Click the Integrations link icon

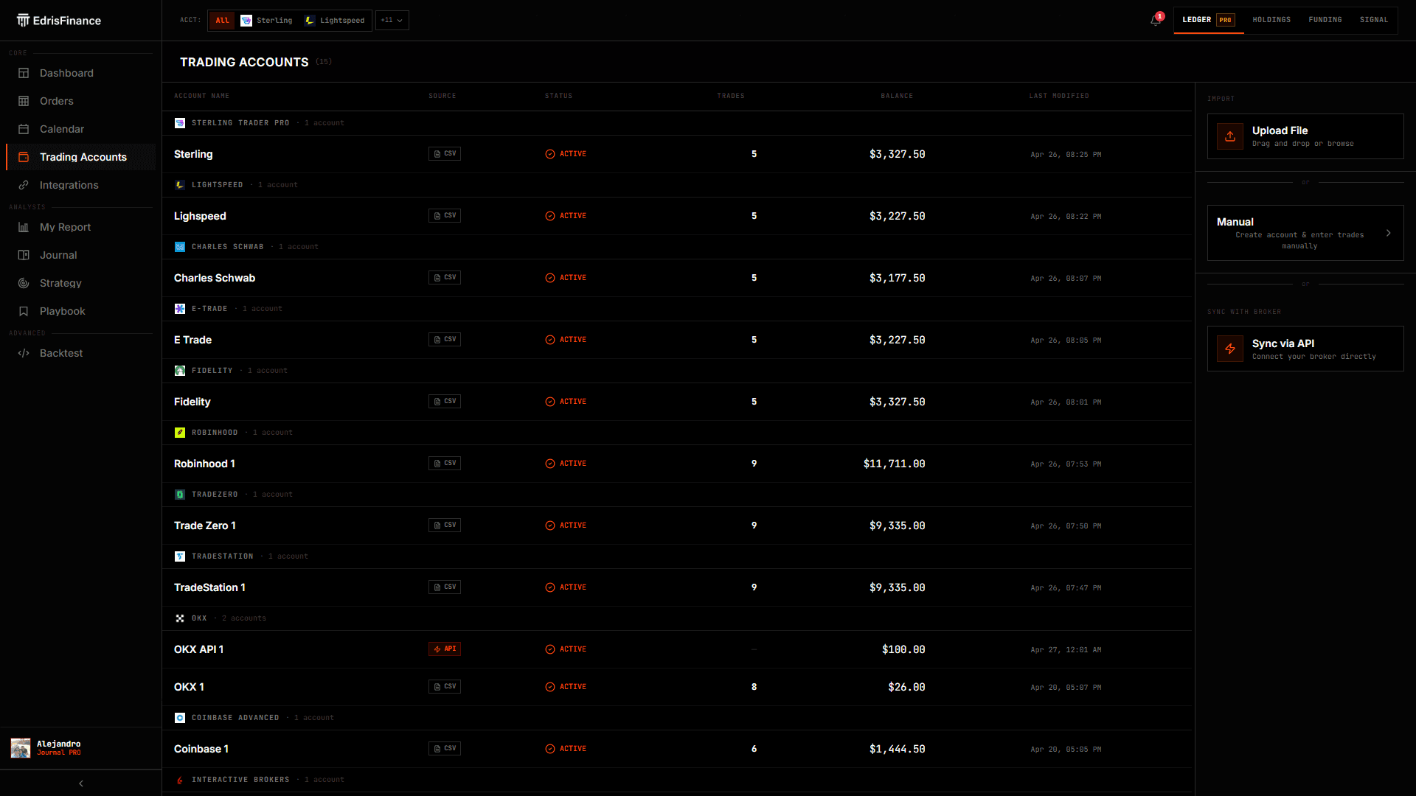tap(24, 185)
